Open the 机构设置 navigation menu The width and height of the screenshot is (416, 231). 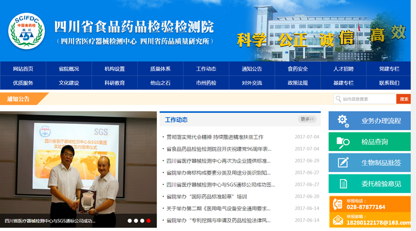[114, 69]
